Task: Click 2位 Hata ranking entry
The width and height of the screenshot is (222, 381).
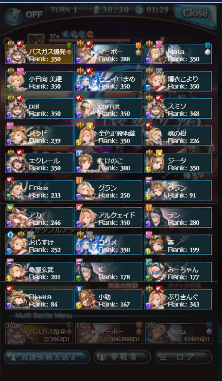Action: 179,333
